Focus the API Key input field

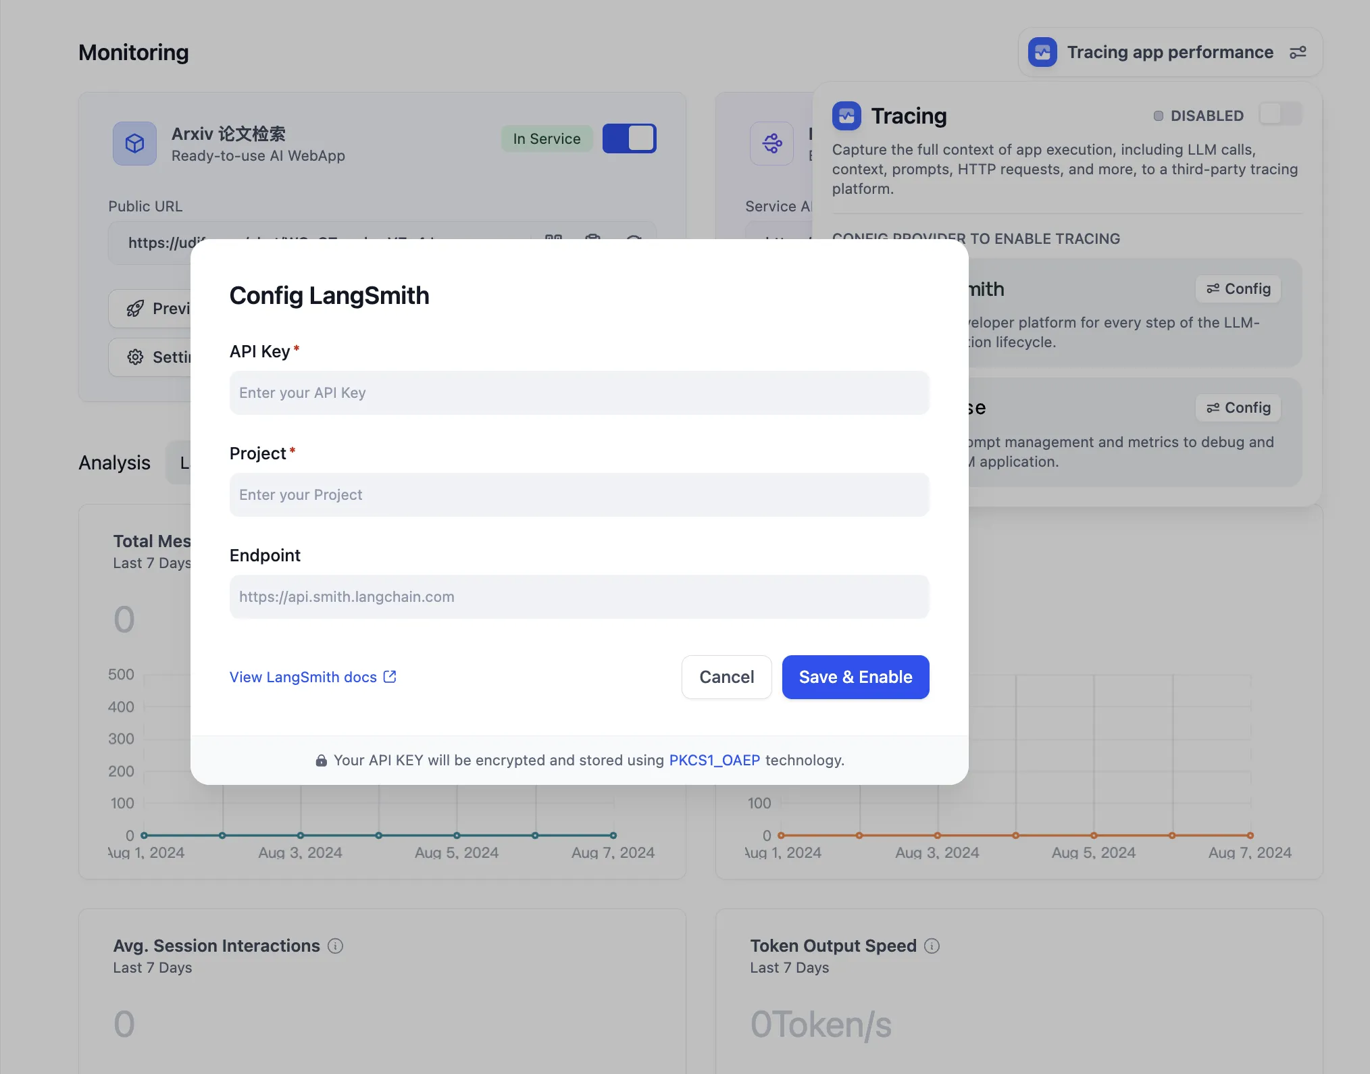(x=579, y=393)
